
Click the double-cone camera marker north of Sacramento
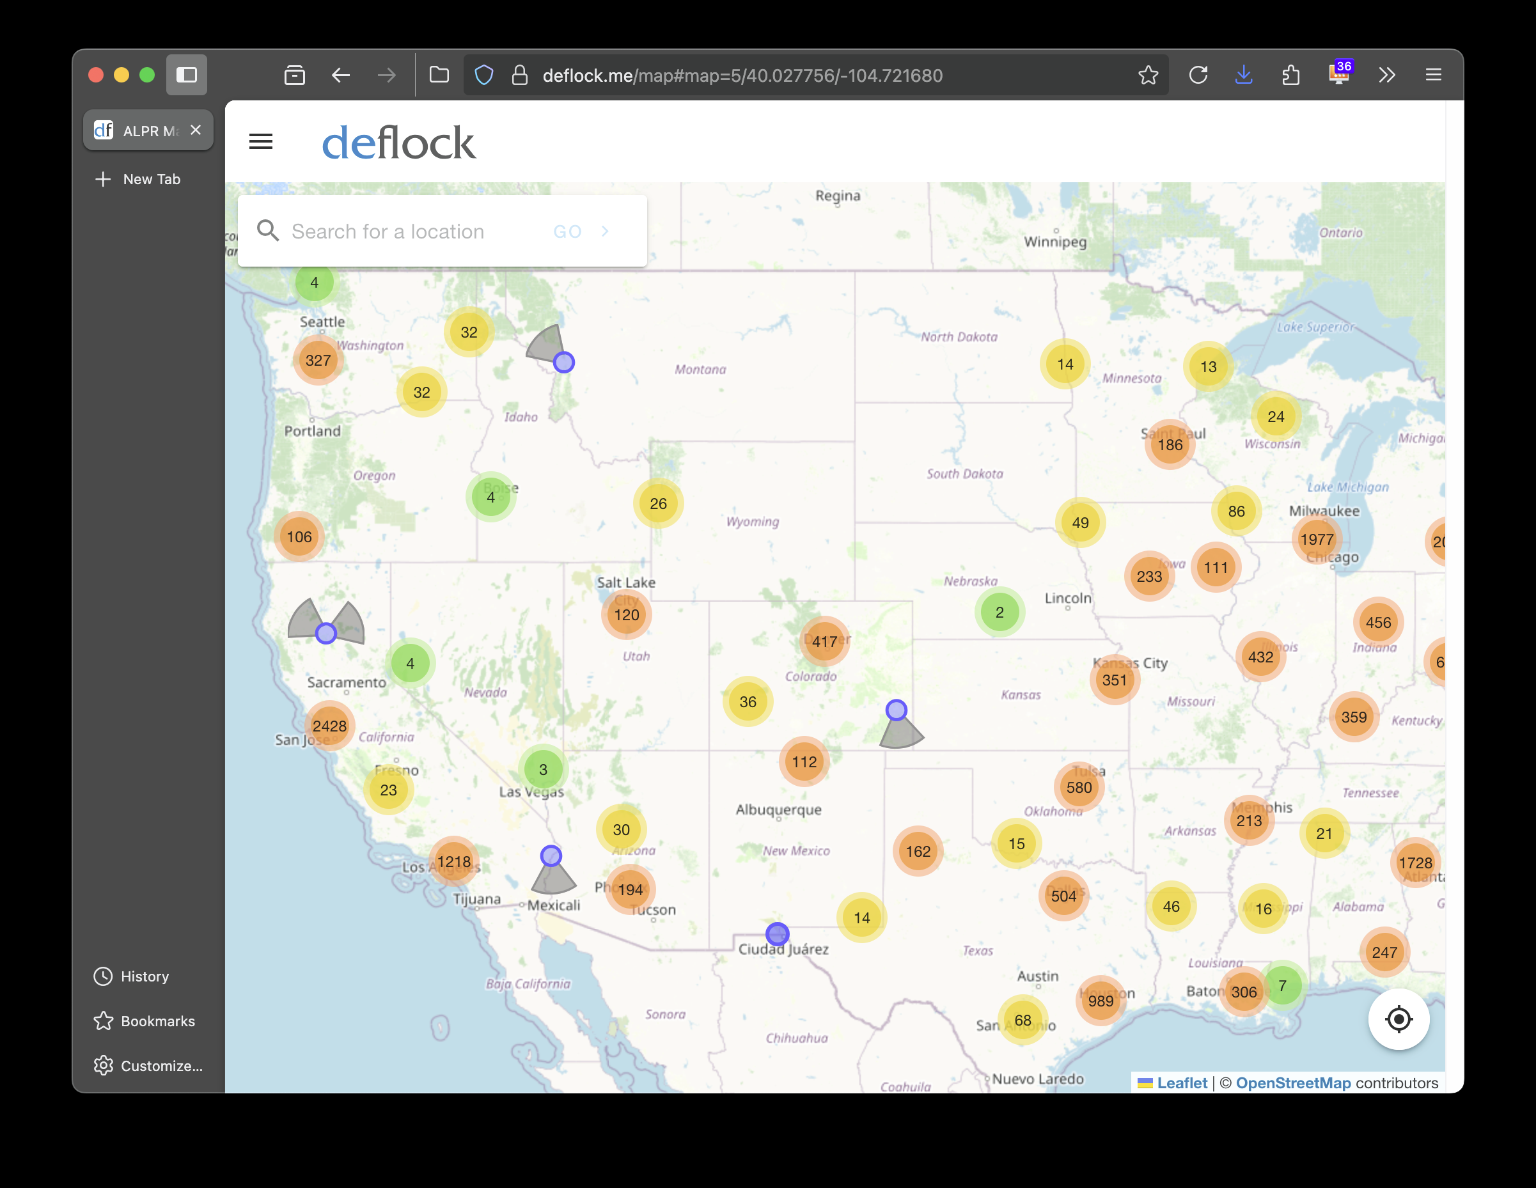pos(325,634)
